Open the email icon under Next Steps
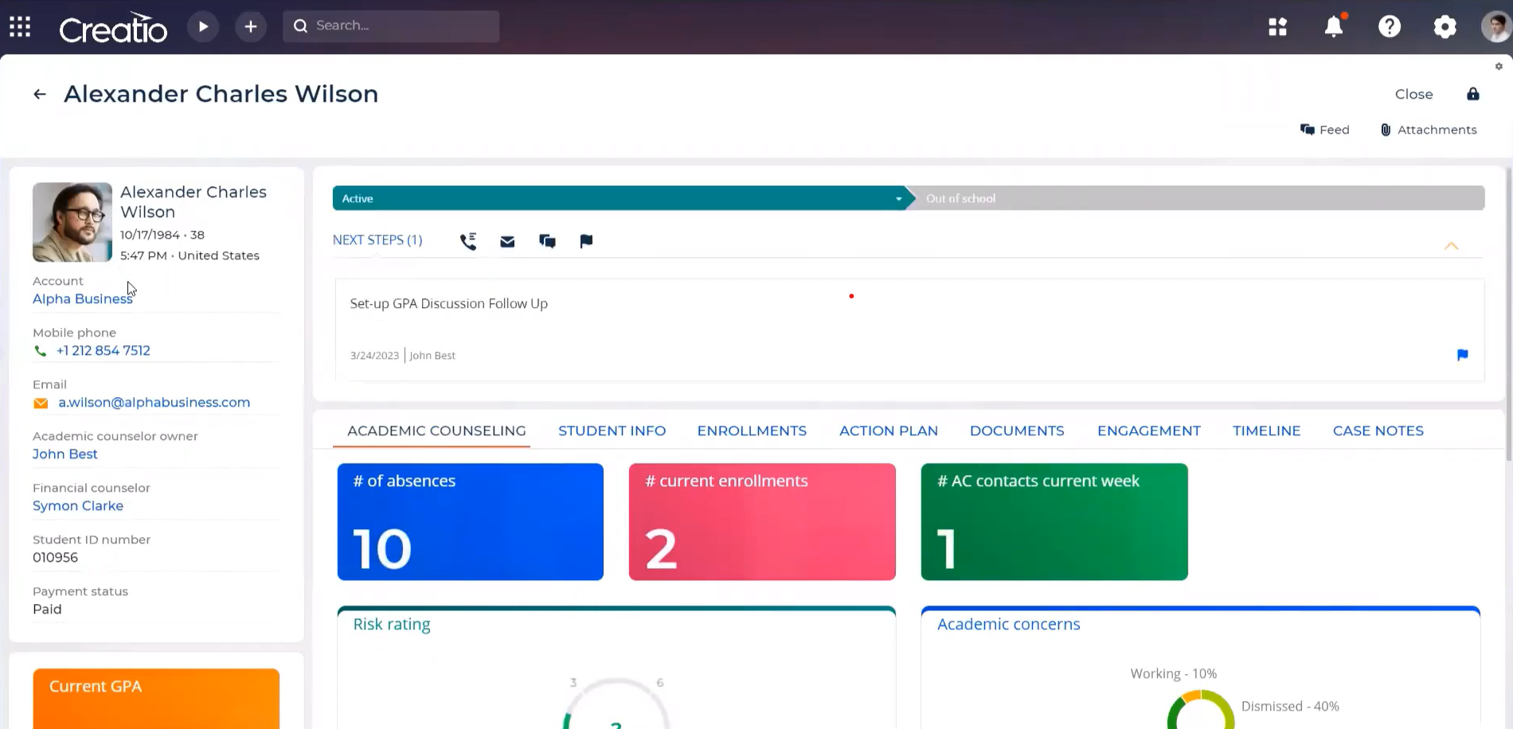Screen dimensions: 1513x729 pyautogui.click(x=507, y=240)
